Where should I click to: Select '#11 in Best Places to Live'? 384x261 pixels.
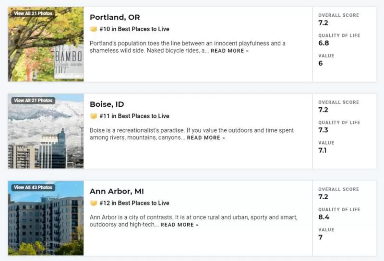(x=134, y=116)
